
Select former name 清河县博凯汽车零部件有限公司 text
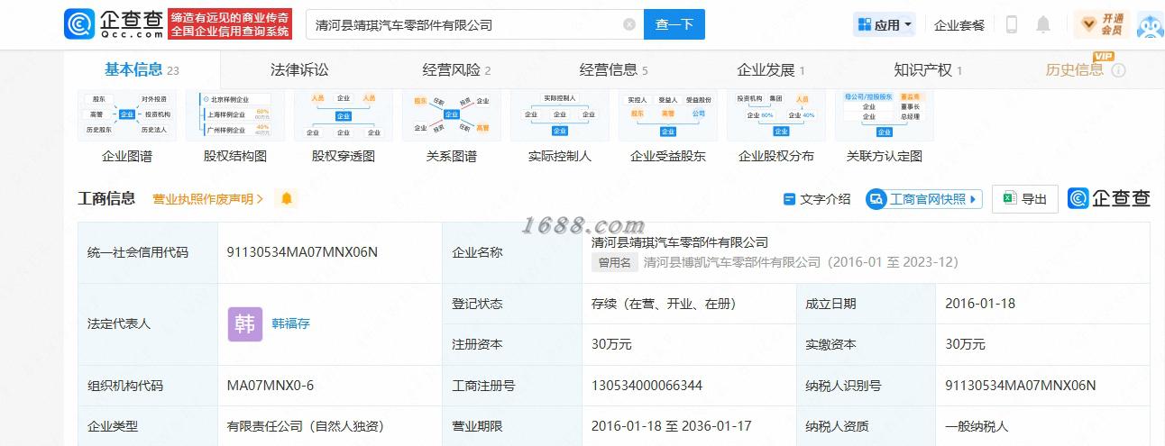tap(732, 262)
